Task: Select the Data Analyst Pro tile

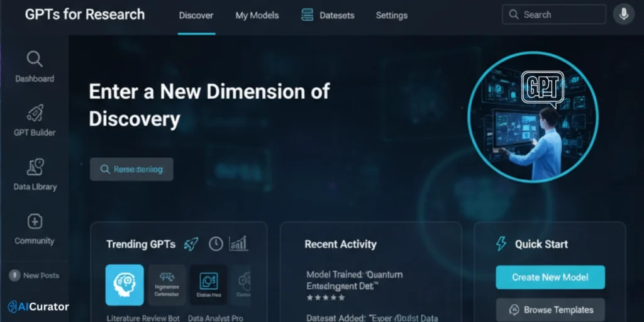Action: click(x=208, y=285)
